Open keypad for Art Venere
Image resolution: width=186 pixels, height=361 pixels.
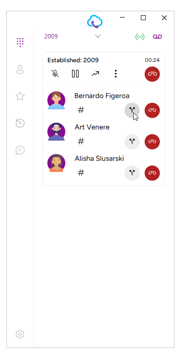click(81, 142)
